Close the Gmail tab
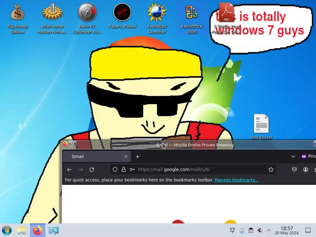The image size is (316, 237). (x=126, y=156)
